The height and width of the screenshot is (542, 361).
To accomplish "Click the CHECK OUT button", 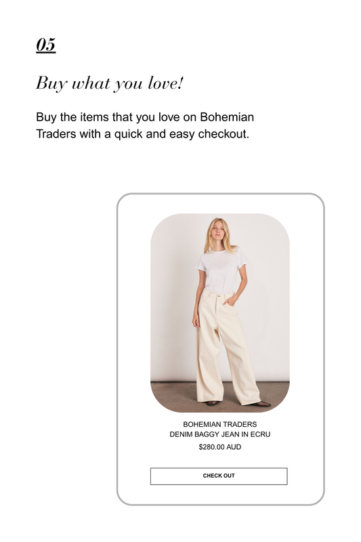I will 219,476.
